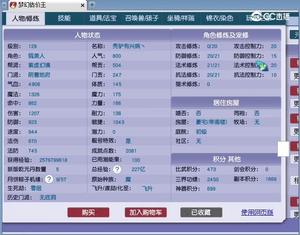This screenshot has width=300, height=235.
Task: Click the 门派 value 阴曹地府
Action: tap(39, 75)
